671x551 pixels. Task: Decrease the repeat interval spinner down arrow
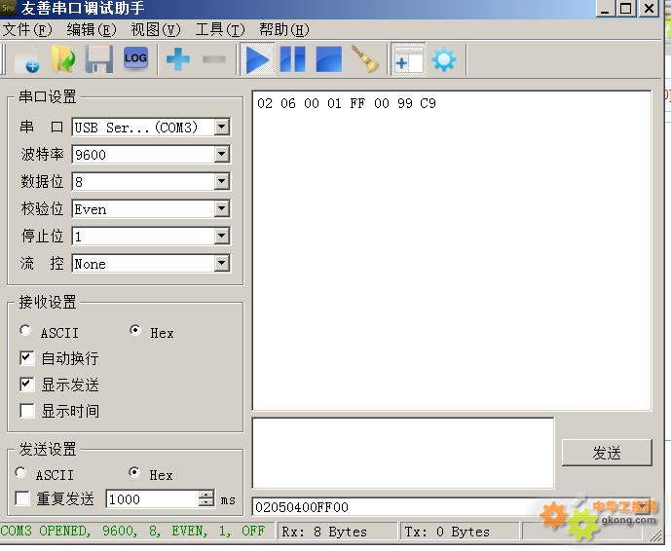pos(206,502)
